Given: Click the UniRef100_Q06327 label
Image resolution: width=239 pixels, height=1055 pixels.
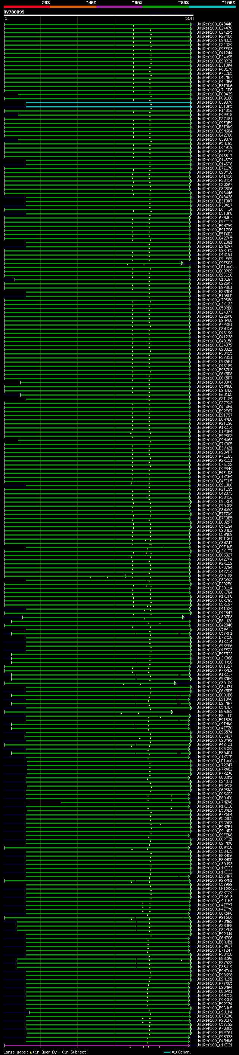Looking at the screenshot, I should [214, 555].
